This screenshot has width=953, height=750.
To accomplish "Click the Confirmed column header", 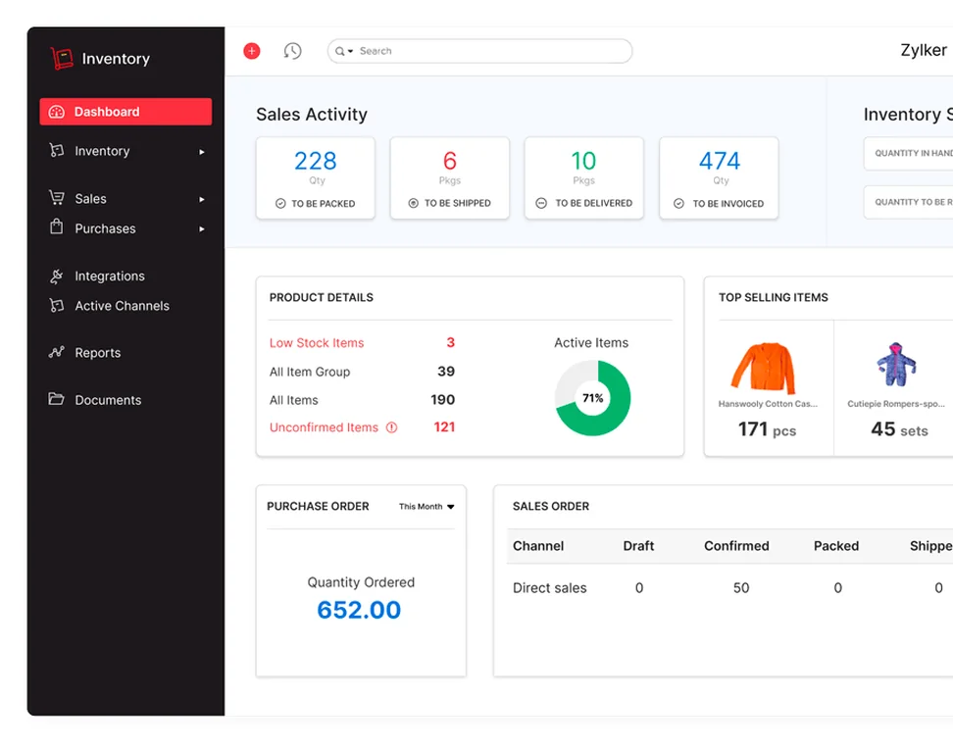I will (736, 546).
